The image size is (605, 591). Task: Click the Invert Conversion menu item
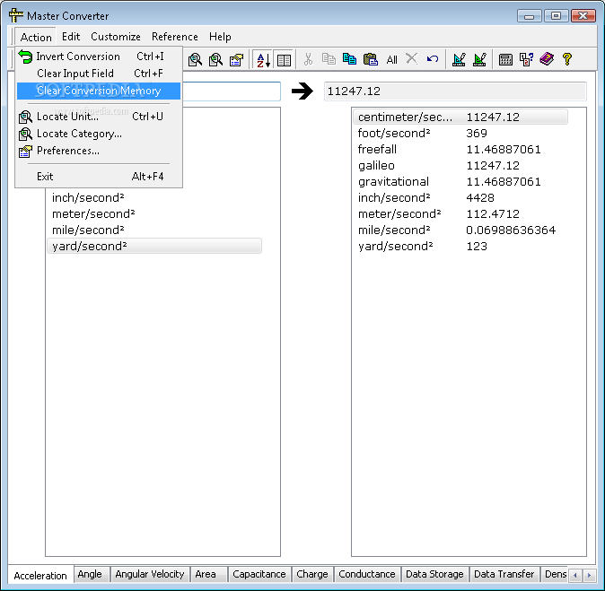click(99, 56)
